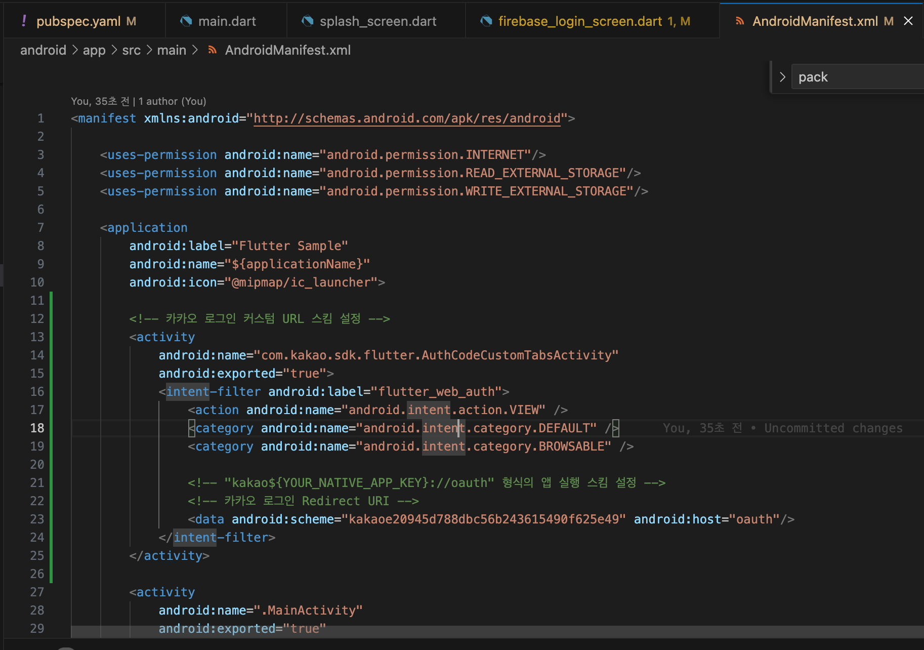Click the XML icon in the breadcrumb

pos(213,50)
